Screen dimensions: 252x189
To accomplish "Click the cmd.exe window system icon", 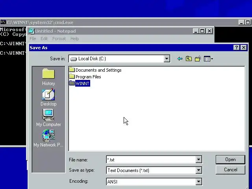I will [3, 22].
